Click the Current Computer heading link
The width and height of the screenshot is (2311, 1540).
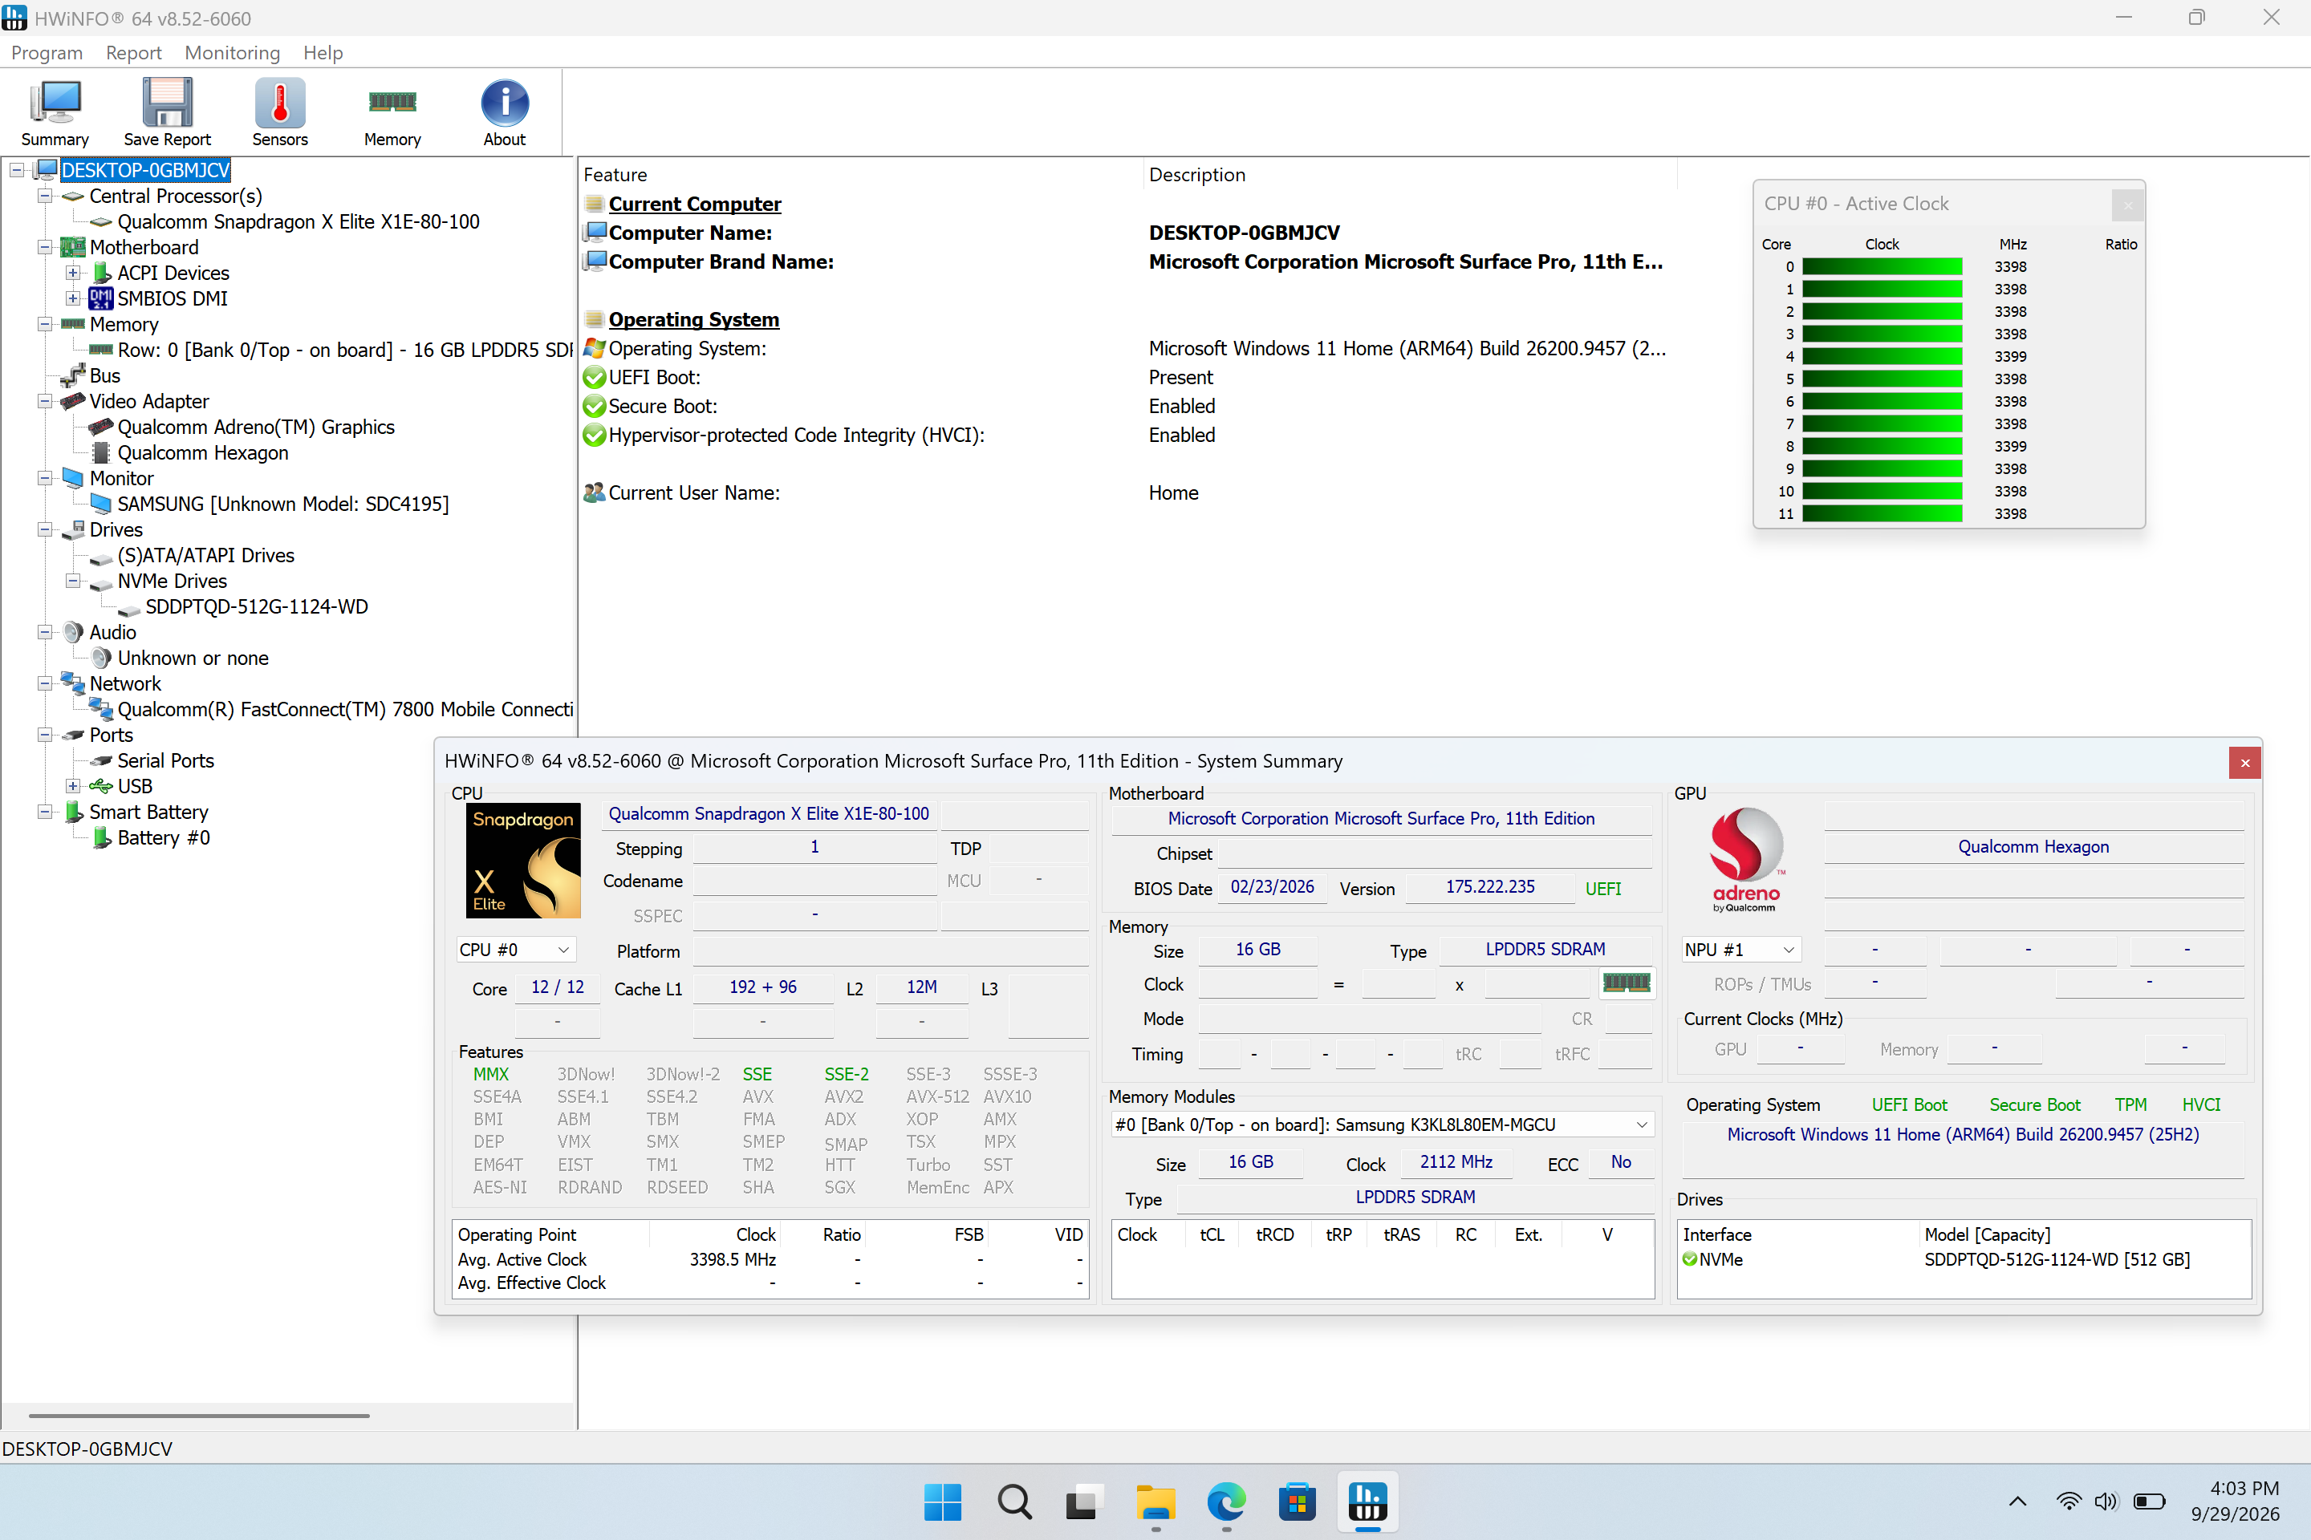(x=695, y=205)
